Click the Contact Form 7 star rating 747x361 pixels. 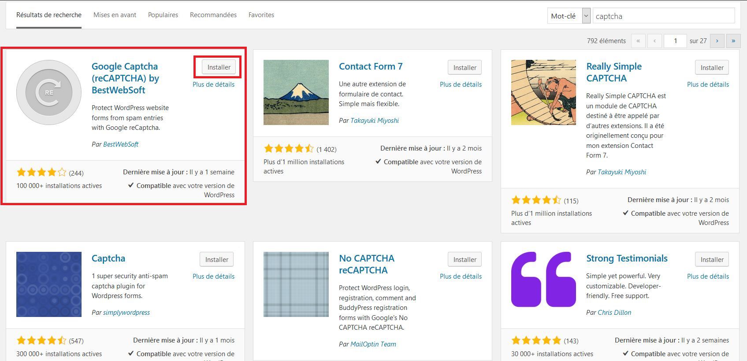pyautogui.click(x=289, y=148)
